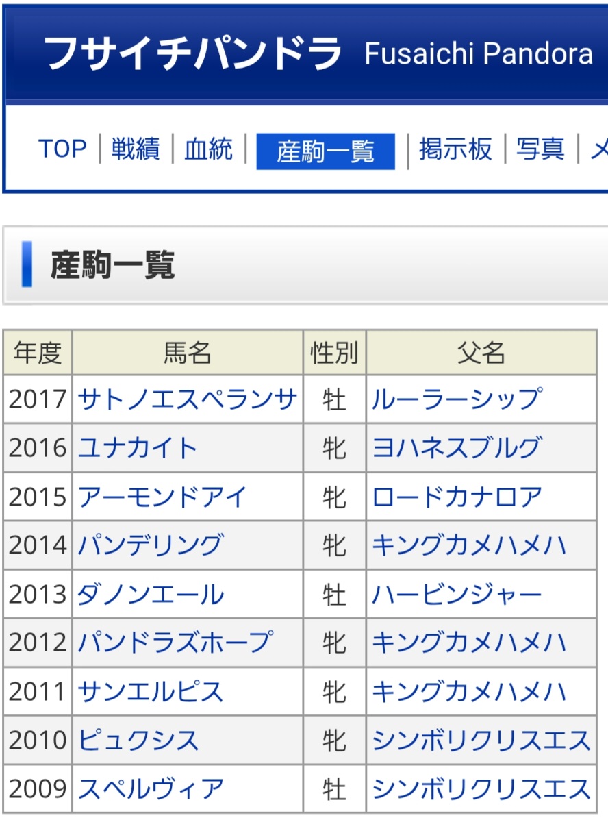View sire ハービンジャー page
Image resolution: width=608 pixels, height=833 pixels.
457,595
